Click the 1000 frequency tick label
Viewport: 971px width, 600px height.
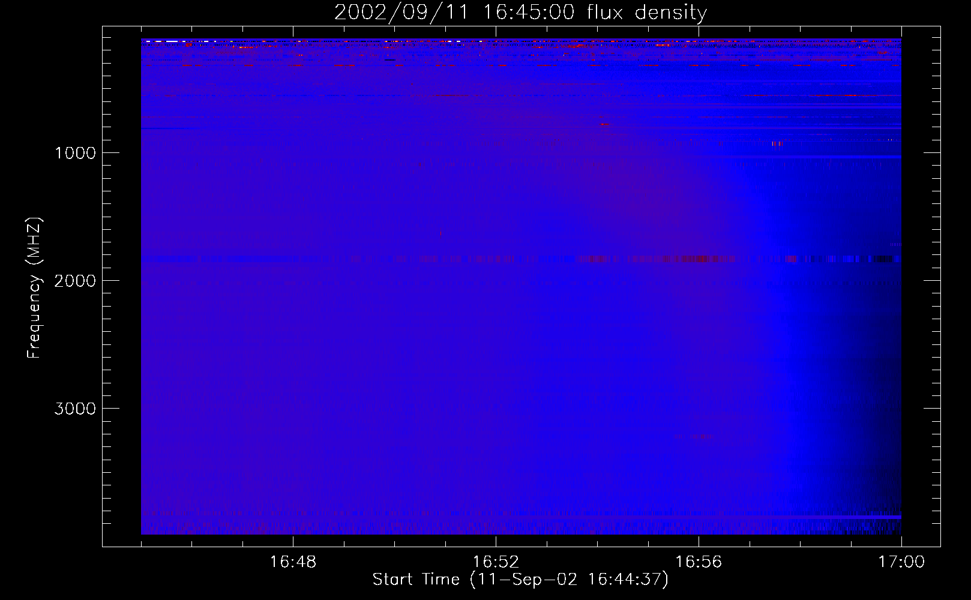point(75,153)
